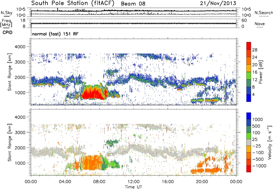
Task: Click the green echo patch above 2000 km in the velocity plot
Action: click(111, 143)
